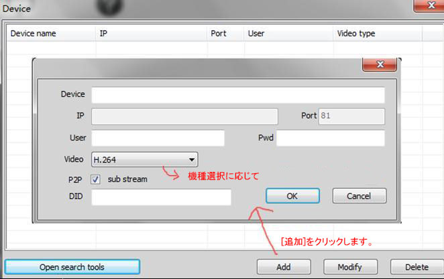Click the IP column header

tap(152, 33)
